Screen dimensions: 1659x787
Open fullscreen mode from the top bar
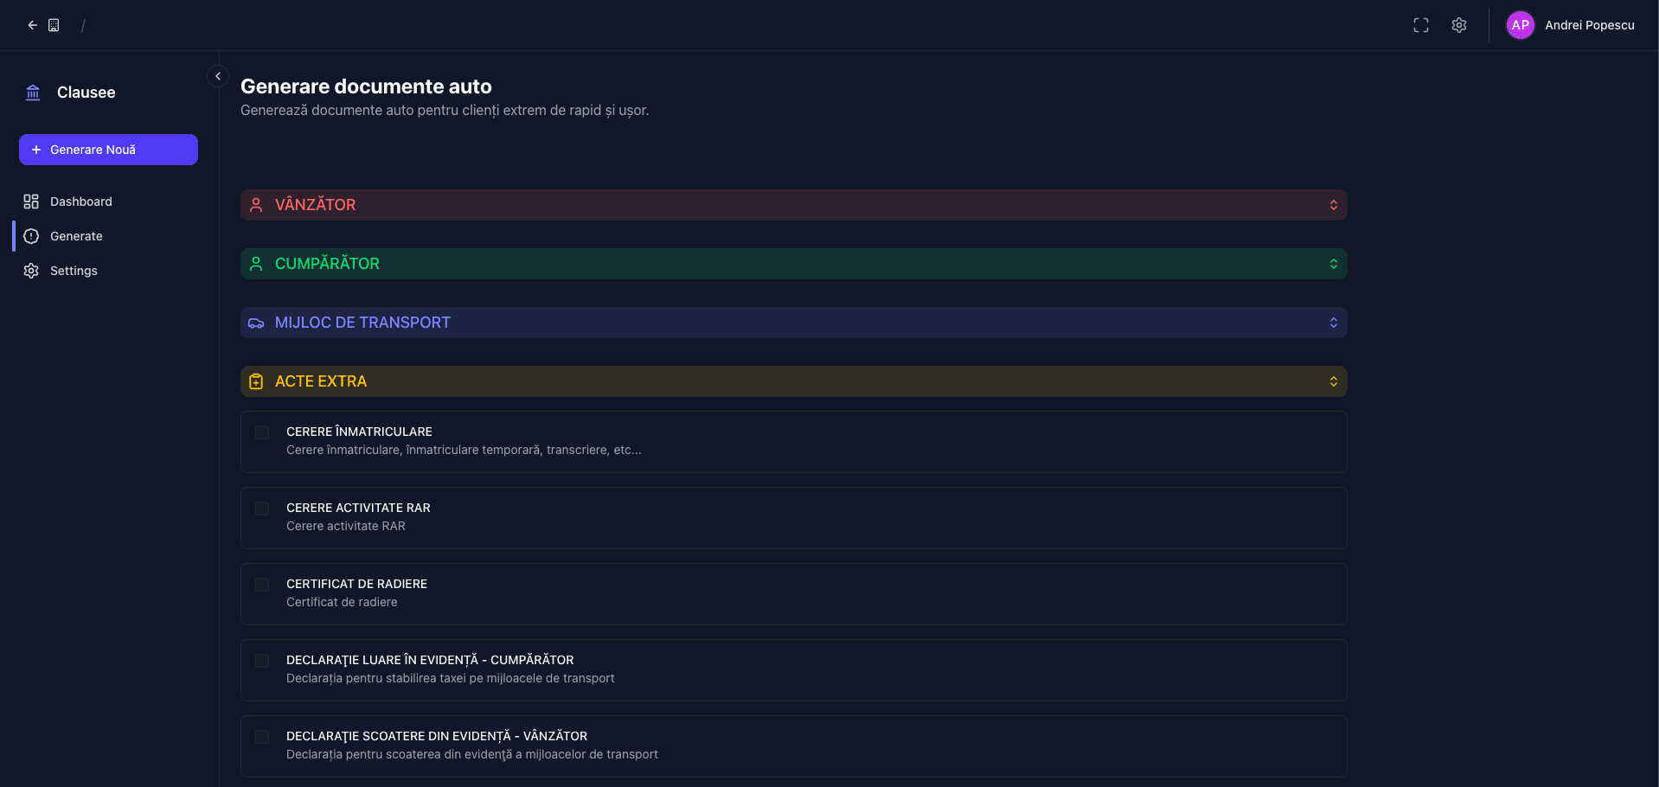1421,25
